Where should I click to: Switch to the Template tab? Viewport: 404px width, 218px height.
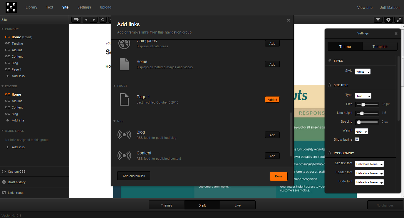coord(380,46)
